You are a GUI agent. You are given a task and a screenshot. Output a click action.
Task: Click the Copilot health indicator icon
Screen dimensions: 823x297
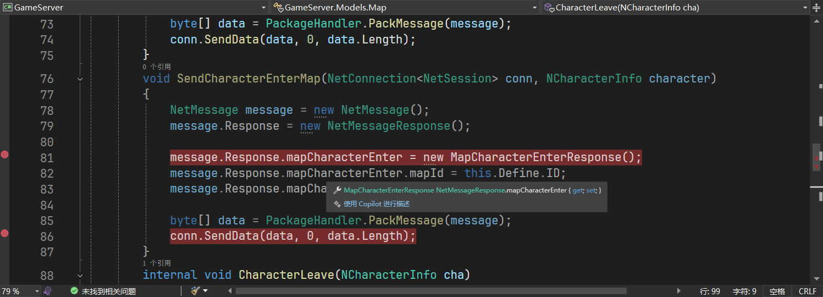[x=48, y=291]
